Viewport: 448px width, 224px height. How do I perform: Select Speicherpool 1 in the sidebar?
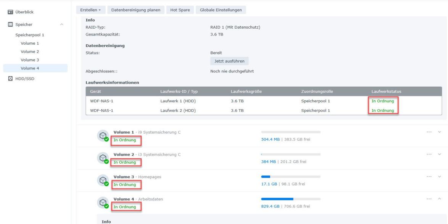click(x=29, y=35)
